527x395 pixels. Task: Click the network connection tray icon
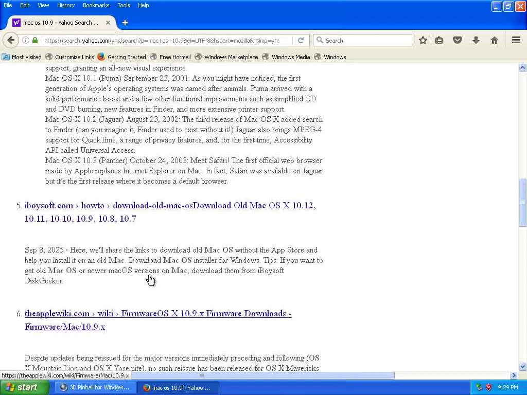pos(479,388)
